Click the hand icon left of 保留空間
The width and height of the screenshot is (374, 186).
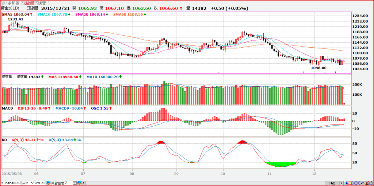click(49, 183)
